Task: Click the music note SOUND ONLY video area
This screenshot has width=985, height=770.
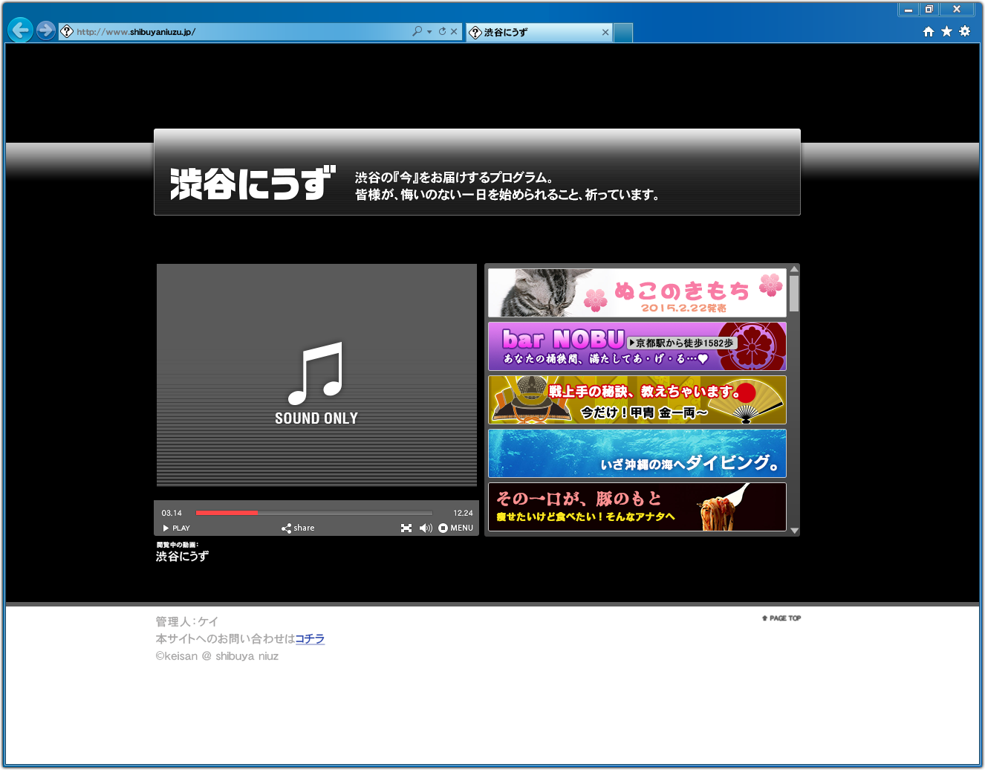Action: click(316, 375)
